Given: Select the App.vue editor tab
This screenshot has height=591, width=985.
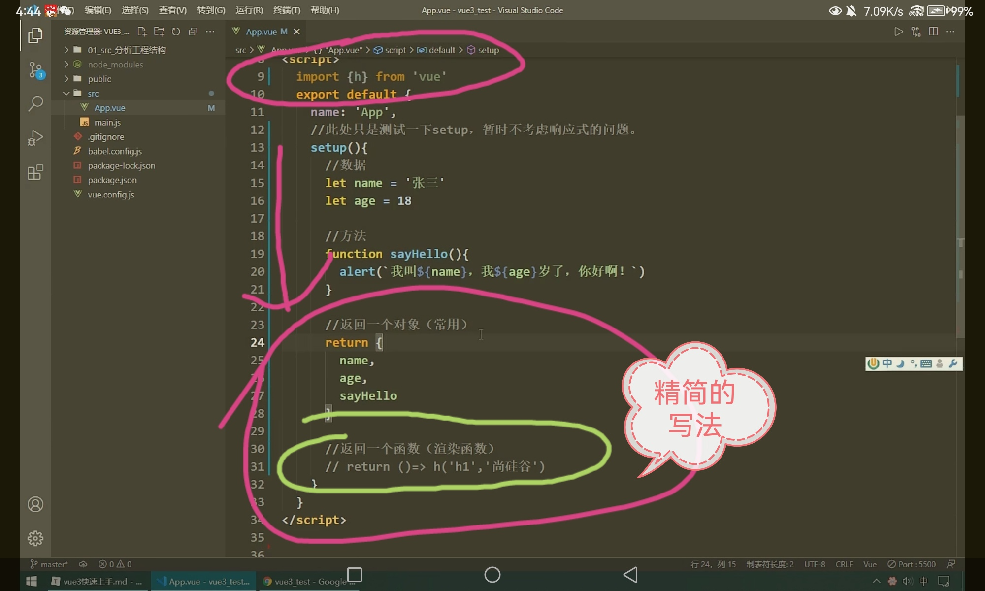Looking at the screenshot, I should coord(261,32).
